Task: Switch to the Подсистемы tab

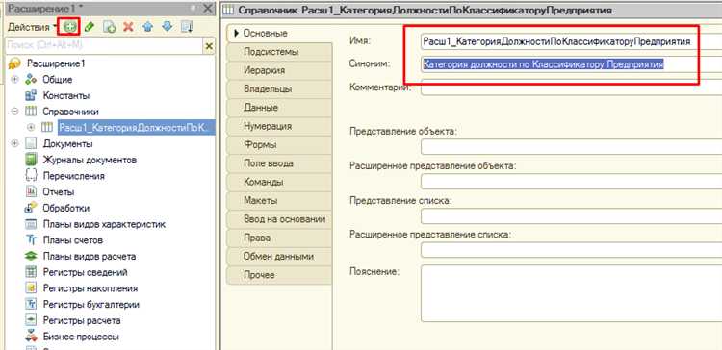Action: (x=279, y=52)
